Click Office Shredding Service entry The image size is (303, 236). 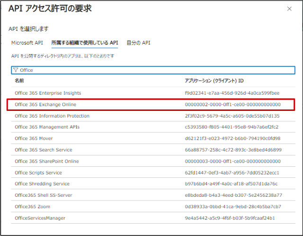point(42,184)
